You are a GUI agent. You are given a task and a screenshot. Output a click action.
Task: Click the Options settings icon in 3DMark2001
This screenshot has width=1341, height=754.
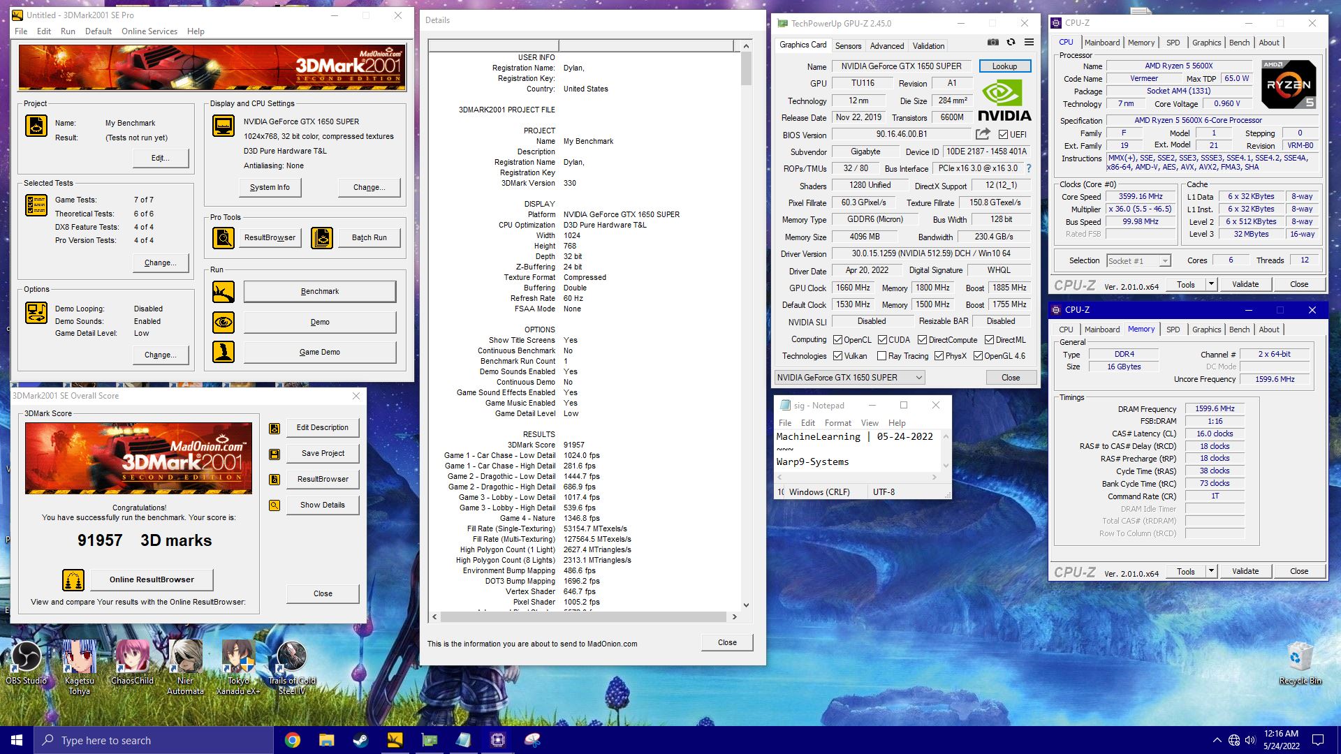36,312
